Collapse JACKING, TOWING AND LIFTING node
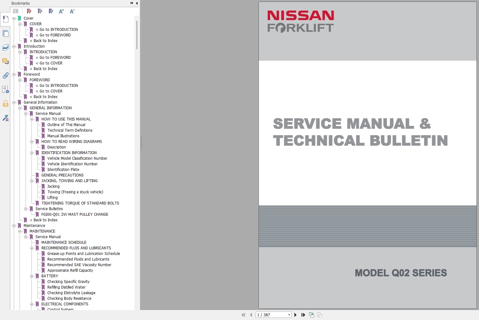 click(31, 181)
